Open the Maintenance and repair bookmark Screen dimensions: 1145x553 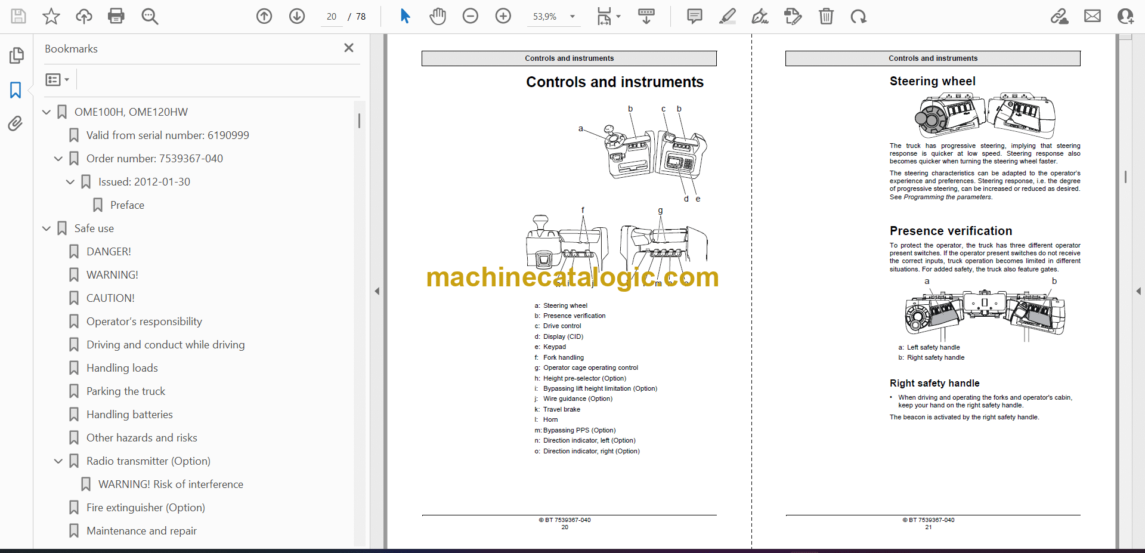[141, 531]
